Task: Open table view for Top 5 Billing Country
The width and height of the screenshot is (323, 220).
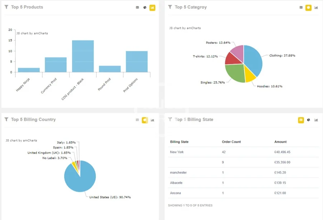Action: pyautogui.click(x=137, y=120)
